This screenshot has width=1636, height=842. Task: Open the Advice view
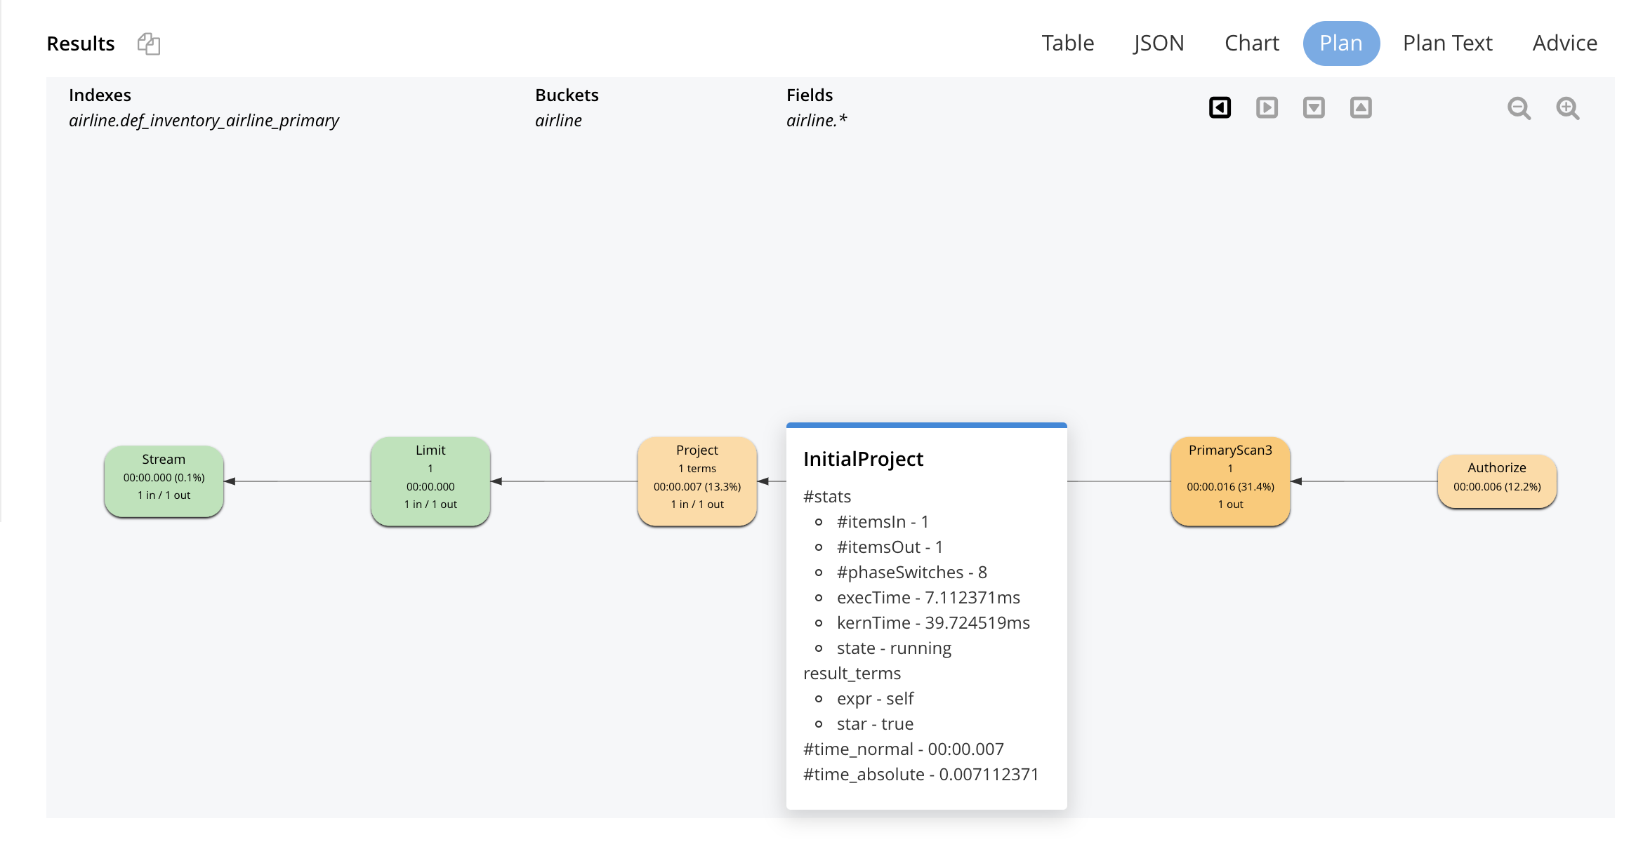pyautogui.click(x=1564, y=43)
